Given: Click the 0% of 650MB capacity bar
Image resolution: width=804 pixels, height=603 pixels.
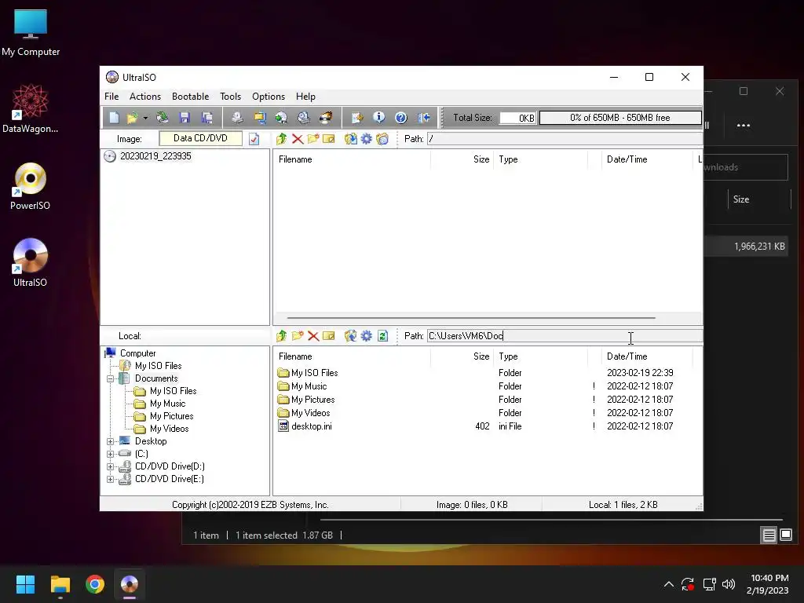Looking at the screenshot, I should (620, 118).
